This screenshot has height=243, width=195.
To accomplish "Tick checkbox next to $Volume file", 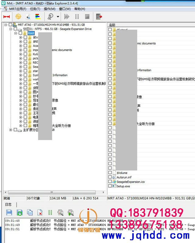I will click(x=110, y=172).
